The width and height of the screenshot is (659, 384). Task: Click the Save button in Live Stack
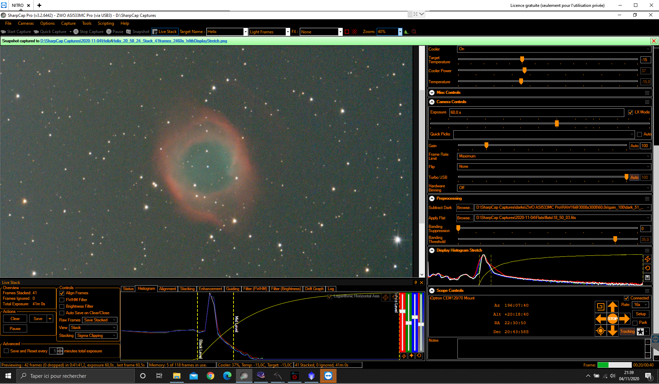(38, 319)
